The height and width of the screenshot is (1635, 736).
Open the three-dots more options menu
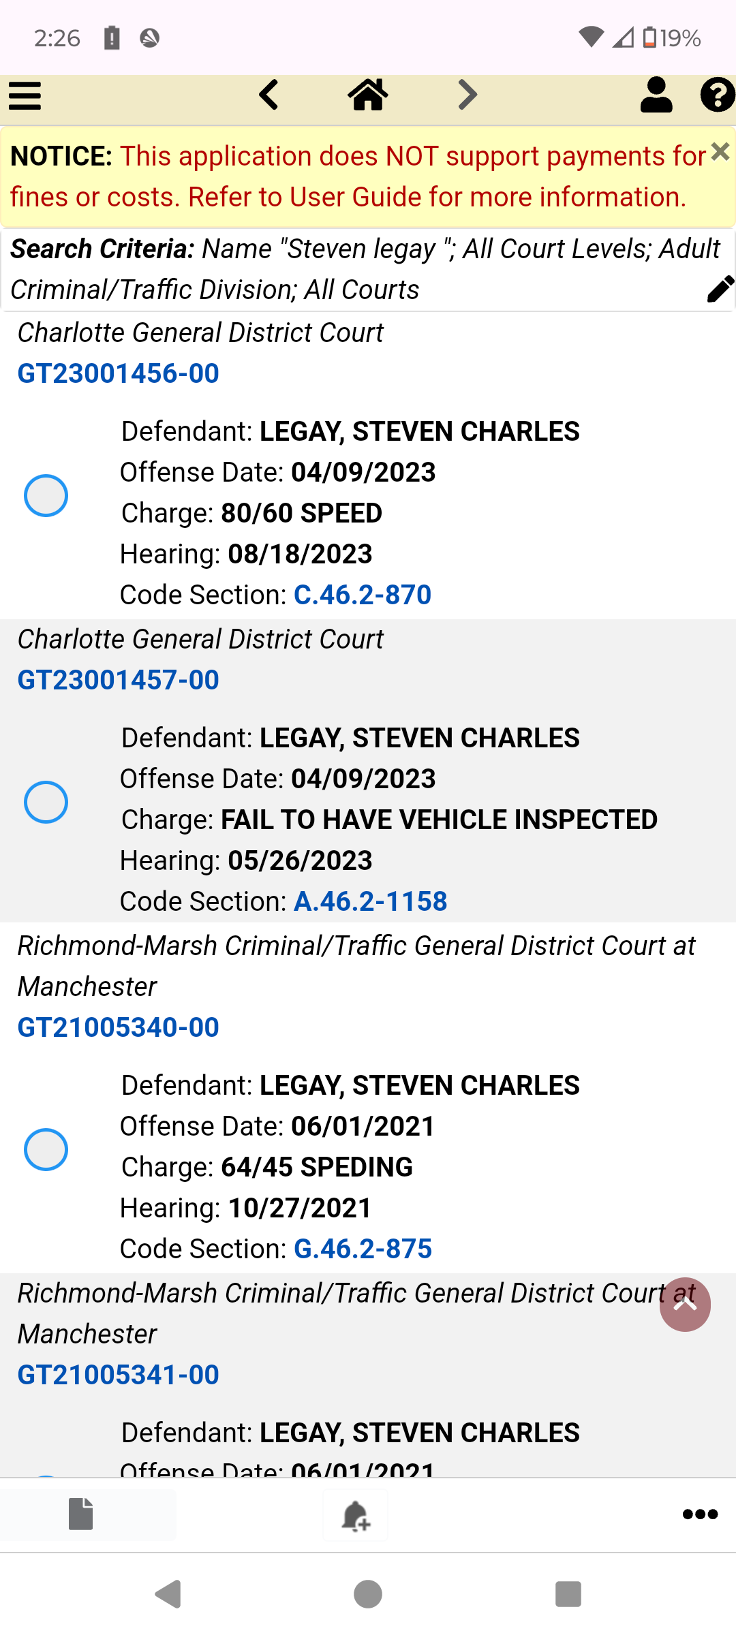tap(700, 1514)
